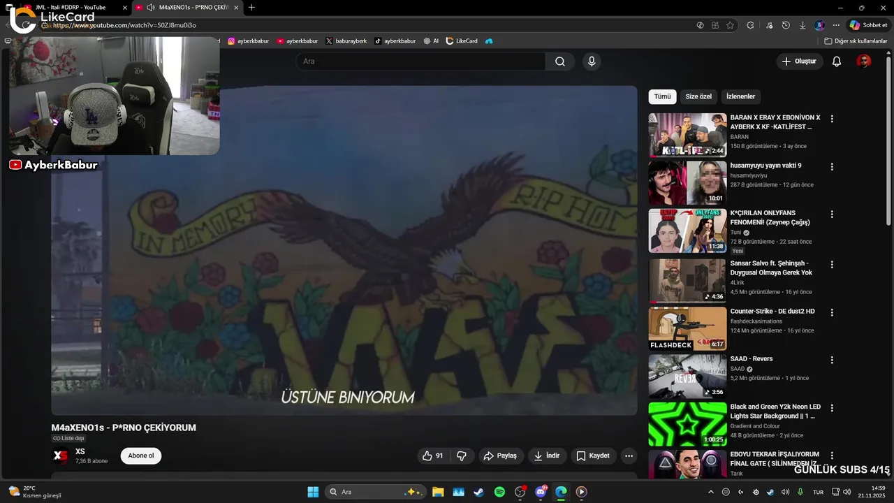The height and width of the screenshot is (503, 894).
Task: Open Counter-Strike DE dust2 HD thumbnail
Action: [687, 328]
